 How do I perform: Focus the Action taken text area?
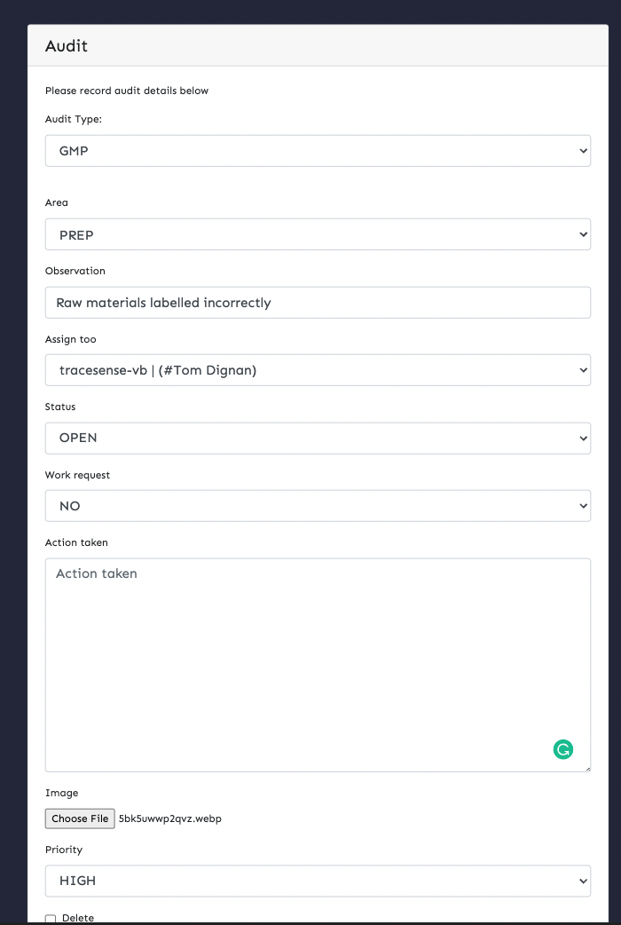[x=318, y=665]
